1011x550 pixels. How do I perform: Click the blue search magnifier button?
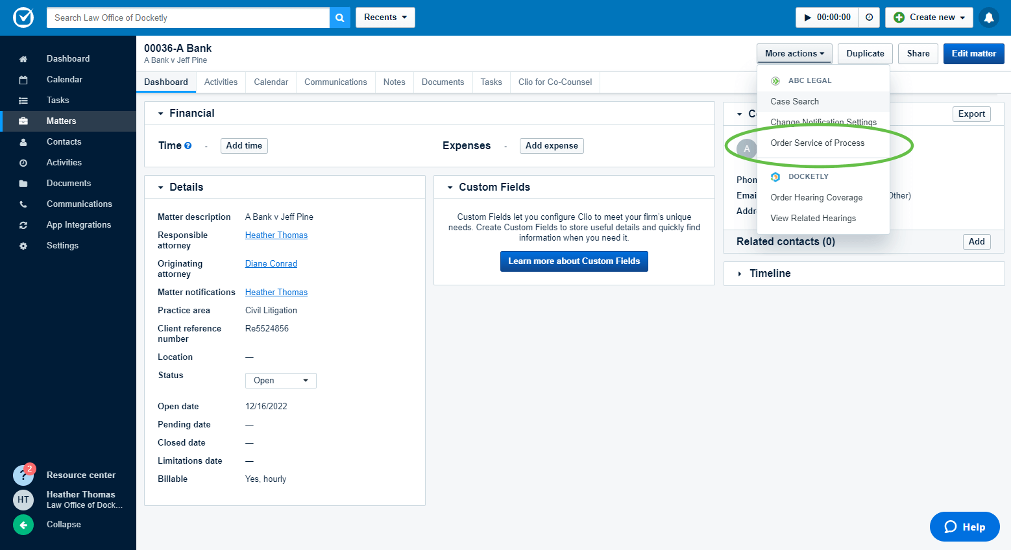point(340,18)
